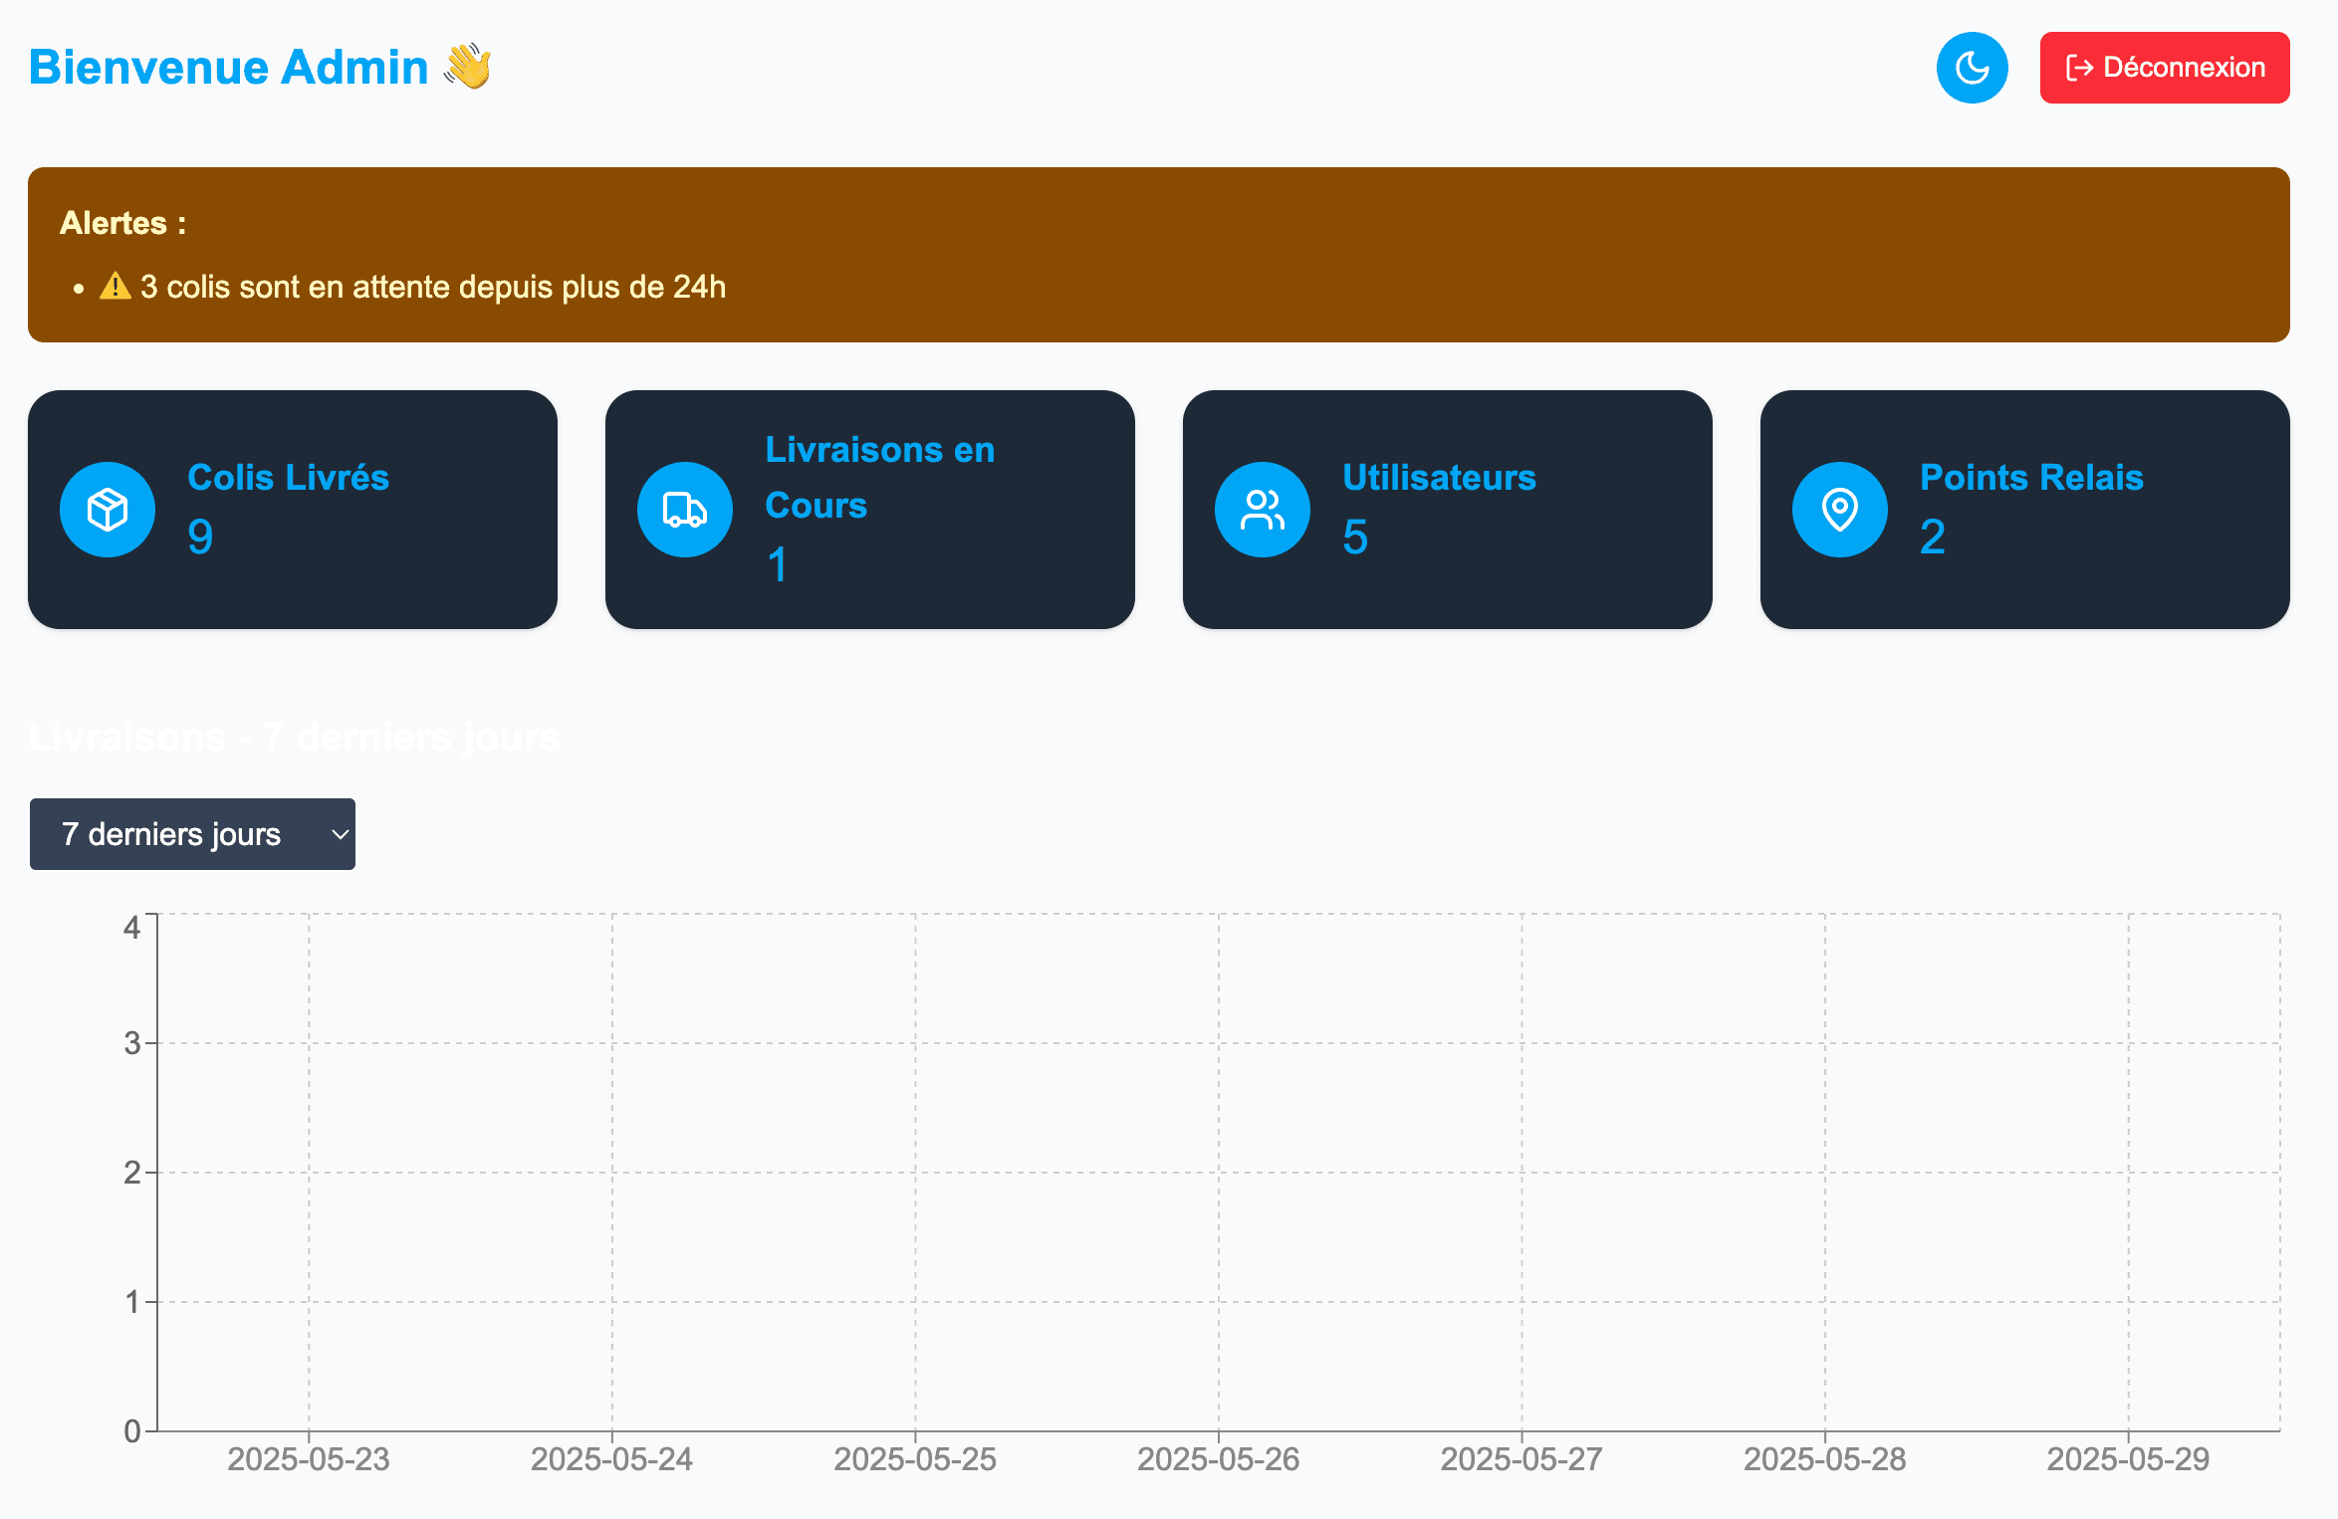Click the package box icon on Colis Livrés

click(x=108, y=510)
